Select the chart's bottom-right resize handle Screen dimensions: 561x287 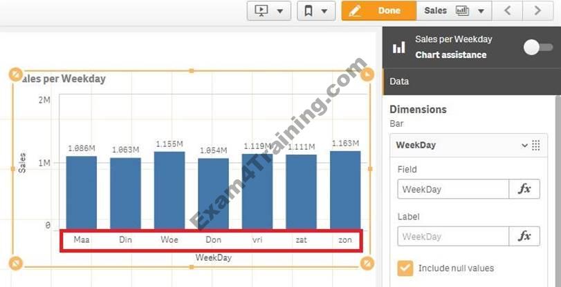pyautogui.click(x=367, y=263)
